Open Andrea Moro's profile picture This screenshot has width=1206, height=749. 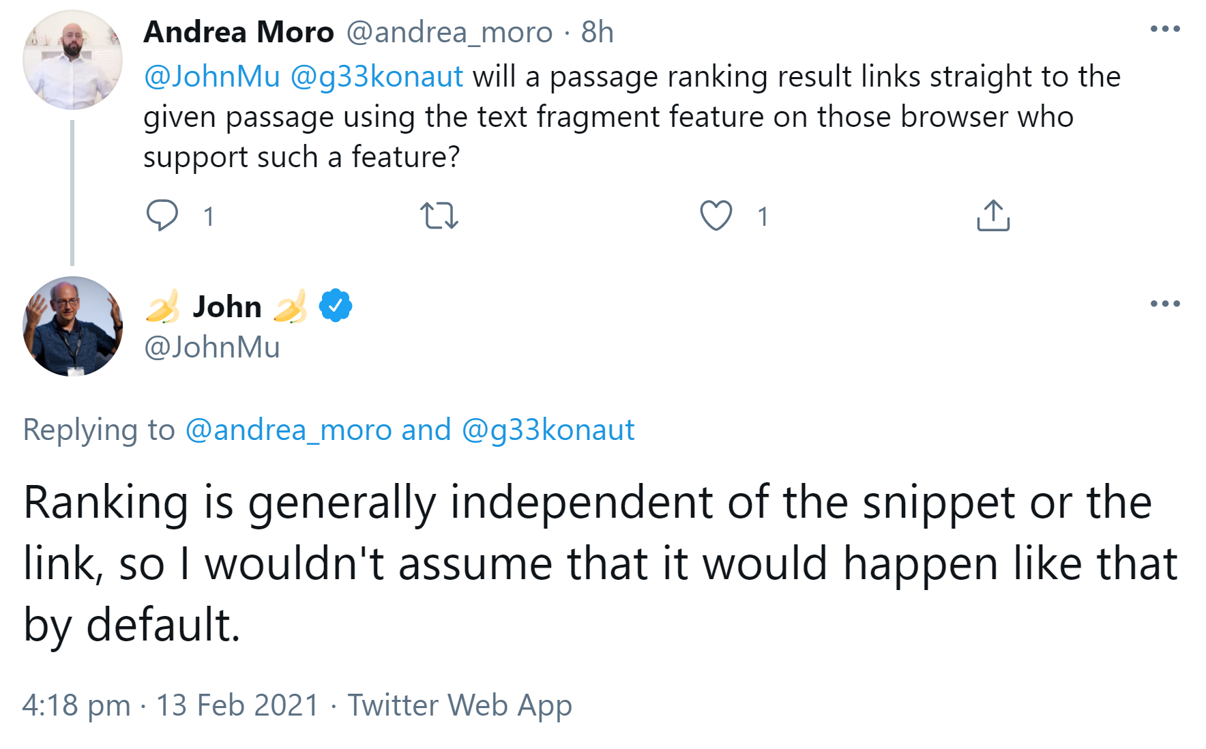point(72,58)
